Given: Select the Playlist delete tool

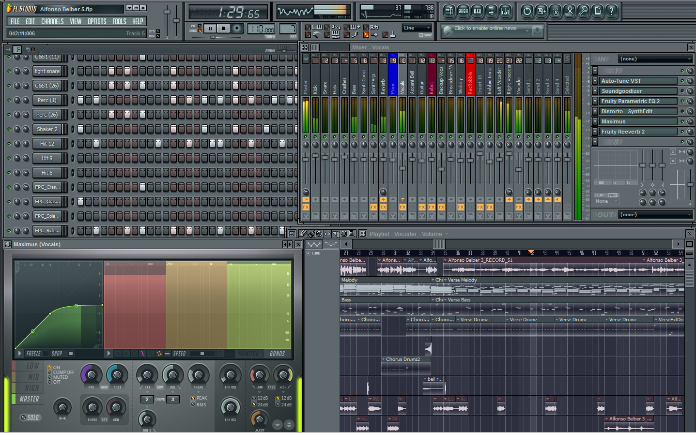Looking at the screenshot, I should tap(319, 234).
